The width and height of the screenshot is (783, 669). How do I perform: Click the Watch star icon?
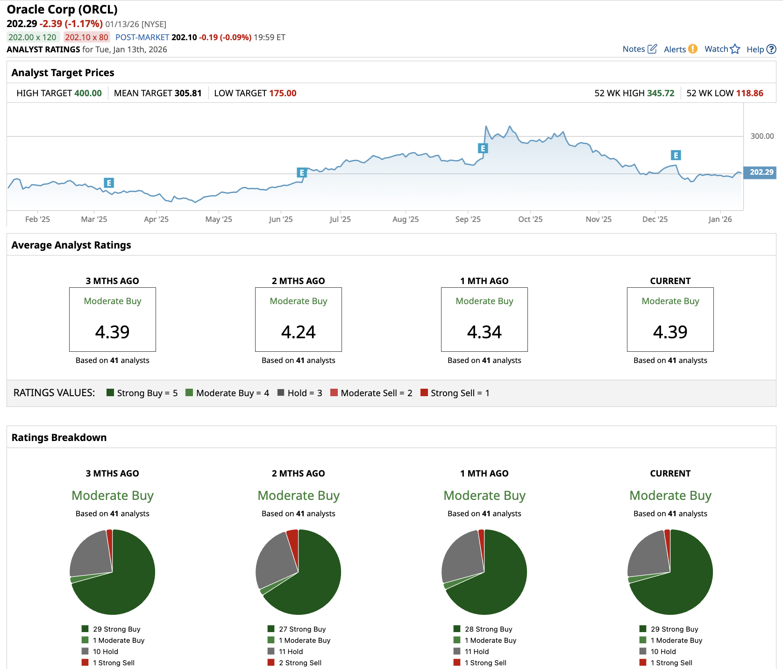pos(735,49)
